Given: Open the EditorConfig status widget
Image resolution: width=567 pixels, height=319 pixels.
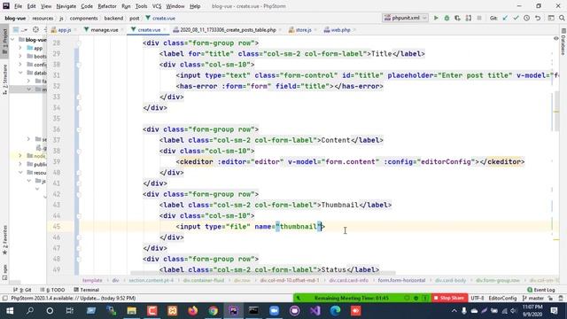Looking at the screenshot, I should tap(502, 298).
